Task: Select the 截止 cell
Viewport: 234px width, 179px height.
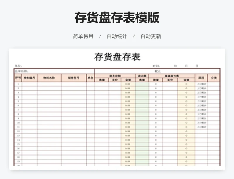Action: pos(157,71)
